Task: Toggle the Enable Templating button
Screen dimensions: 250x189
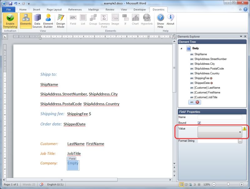Action: click(x=10, y=21)
